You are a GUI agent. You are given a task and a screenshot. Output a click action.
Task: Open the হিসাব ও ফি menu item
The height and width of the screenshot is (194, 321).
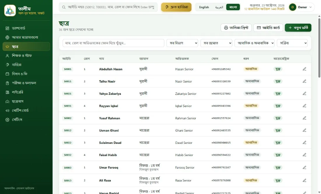pyautogui.click(x=26, y=74)
